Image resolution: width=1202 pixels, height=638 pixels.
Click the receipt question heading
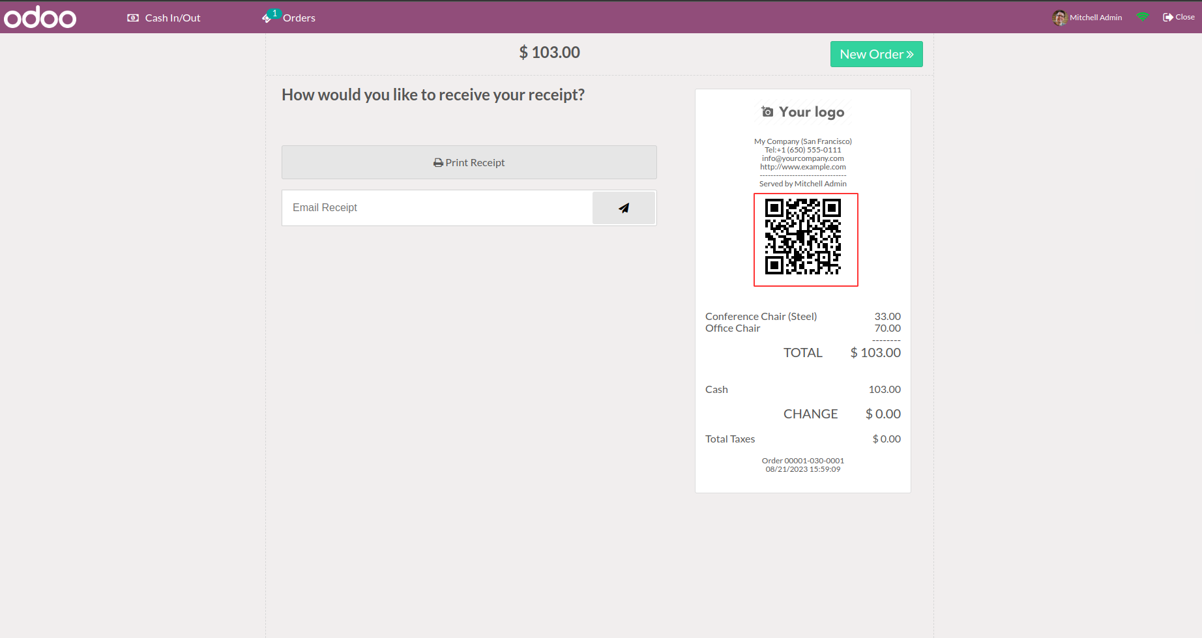point(433,95)
